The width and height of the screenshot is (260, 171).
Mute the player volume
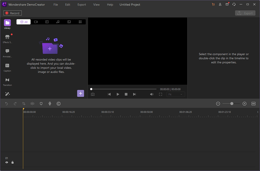click(x=152, y=94)
